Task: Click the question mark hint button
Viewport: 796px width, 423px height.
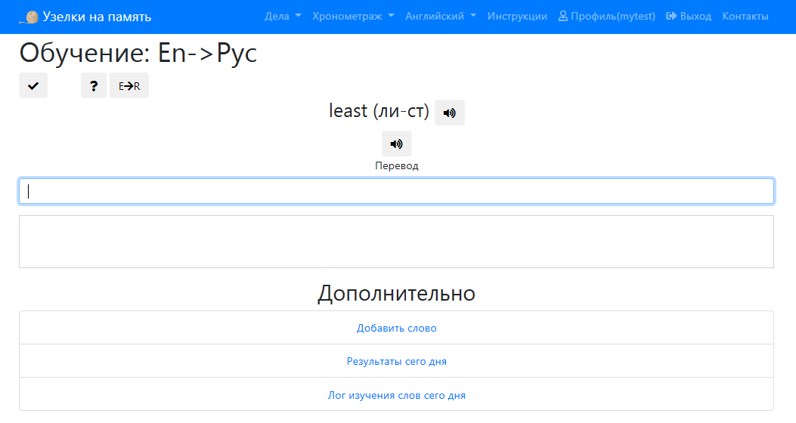Action: [x=94, y=86]
